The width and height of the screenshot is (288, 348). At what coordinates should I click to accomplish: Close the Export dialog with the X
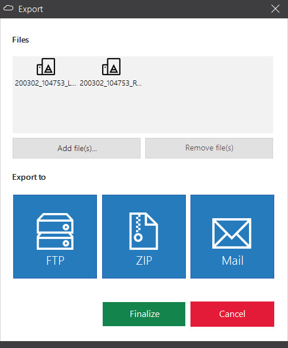click(x=275, y=9)
